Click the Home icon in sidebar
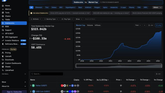 click(x=3, y=6)
